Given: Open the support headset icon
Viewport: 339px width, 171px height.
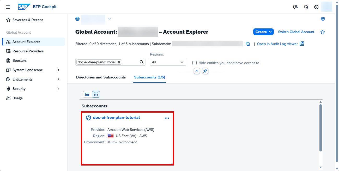Looking at the screenshot, I should point(306,7).
